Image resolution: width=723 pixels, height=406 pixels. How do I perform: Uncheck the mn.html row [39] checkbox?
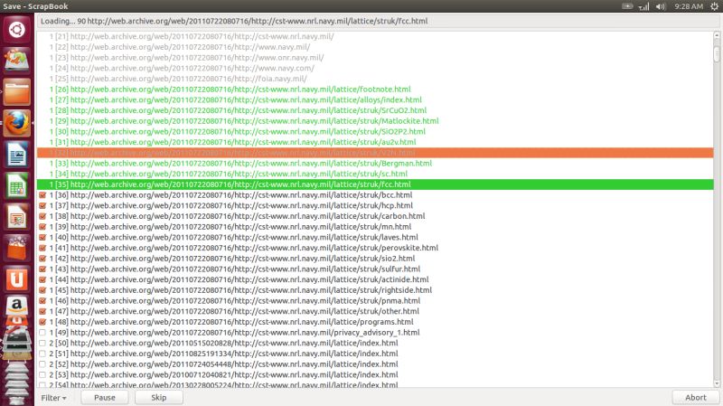[42, 227]
